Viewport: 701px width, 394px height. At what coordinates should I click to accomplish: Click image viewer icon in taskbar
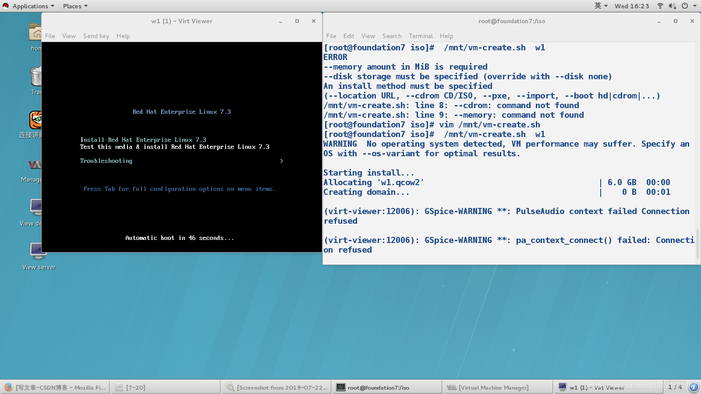[x=230, y=387]
